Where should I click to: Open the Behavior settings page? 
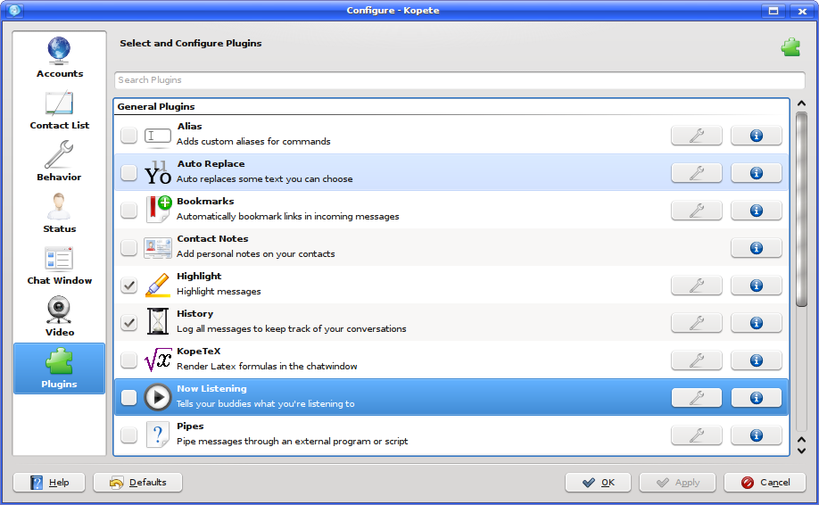(59, 161)
